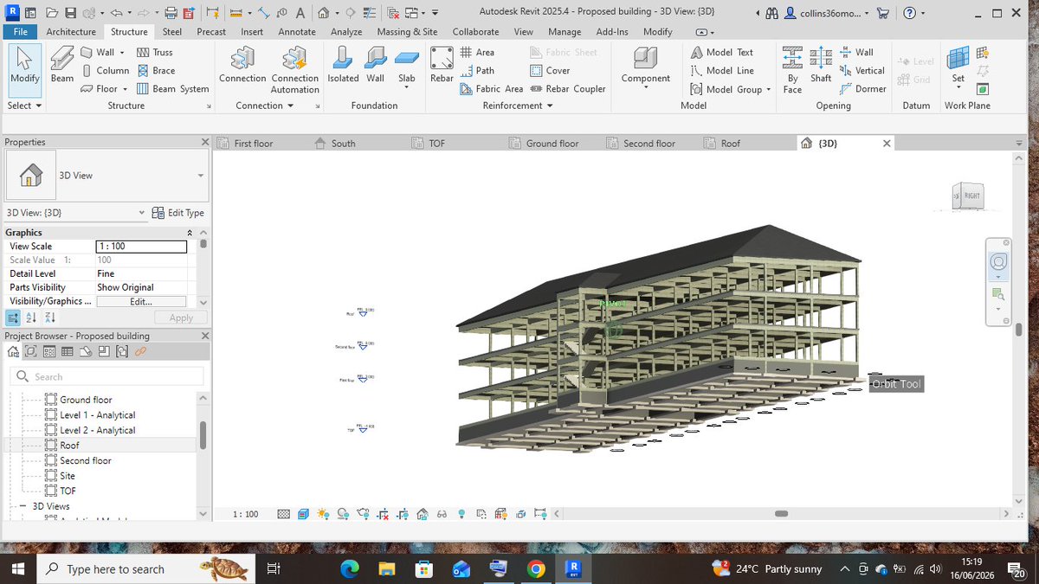Screen dimensions: 1039x584
Task: Choose the Area reinforcement tool
Action: tap(477, 52)
